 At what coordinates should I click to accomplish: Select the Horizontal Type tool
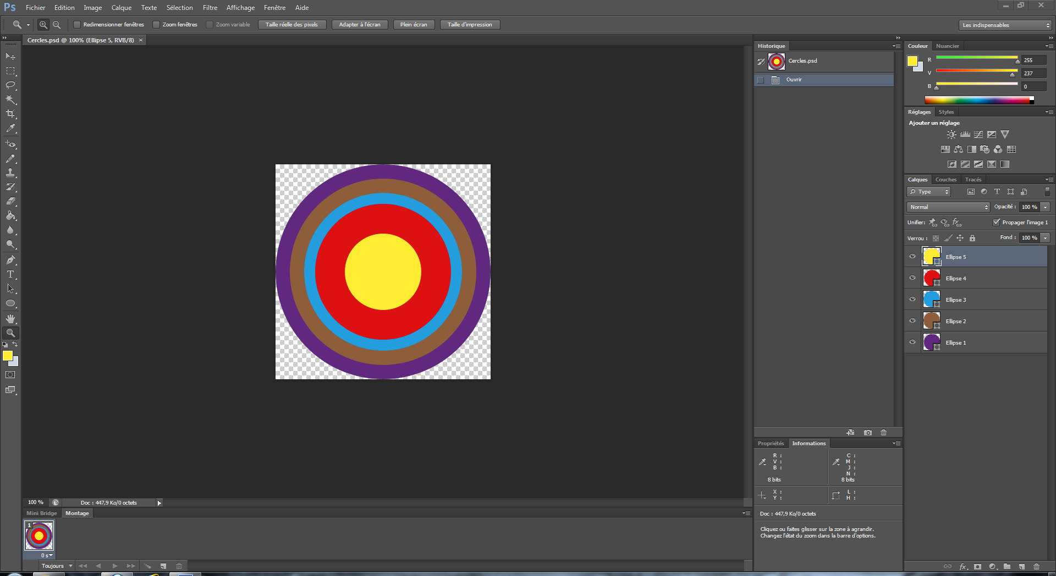(10, 274)
